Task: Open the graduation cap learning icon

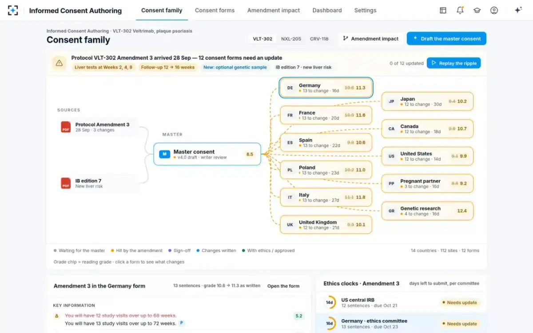Action: point(477,10)
